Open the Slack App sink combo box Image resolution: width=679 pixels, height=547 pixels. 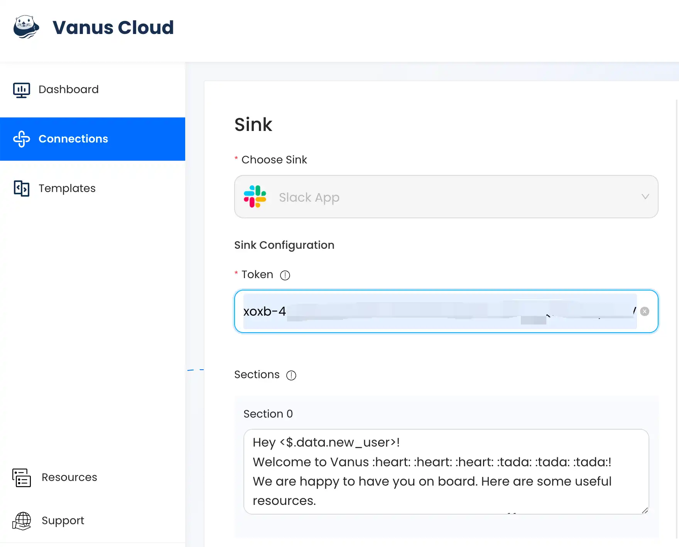[446, 197]
